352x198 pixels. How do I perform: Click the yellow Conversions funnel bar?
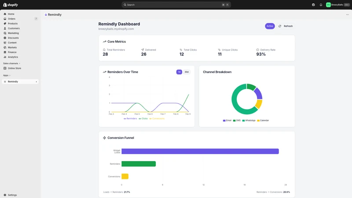[125, 176]
